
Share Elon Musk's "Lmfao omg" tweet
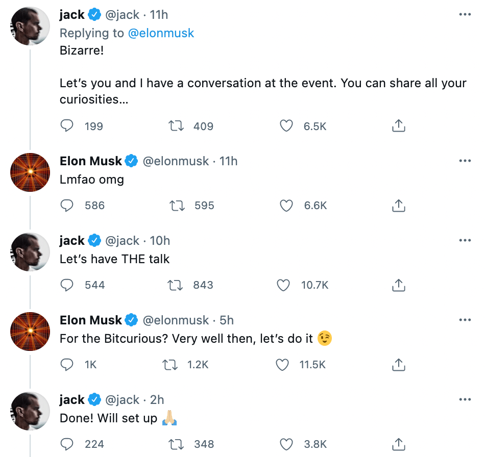(x=399, y=206)
